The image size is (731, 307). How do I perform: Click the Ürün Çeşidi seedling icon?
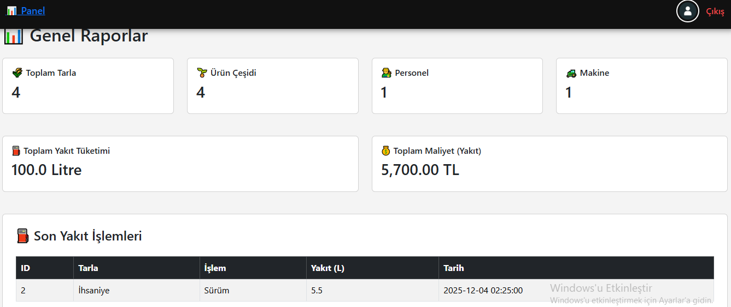tap(202, 73)
